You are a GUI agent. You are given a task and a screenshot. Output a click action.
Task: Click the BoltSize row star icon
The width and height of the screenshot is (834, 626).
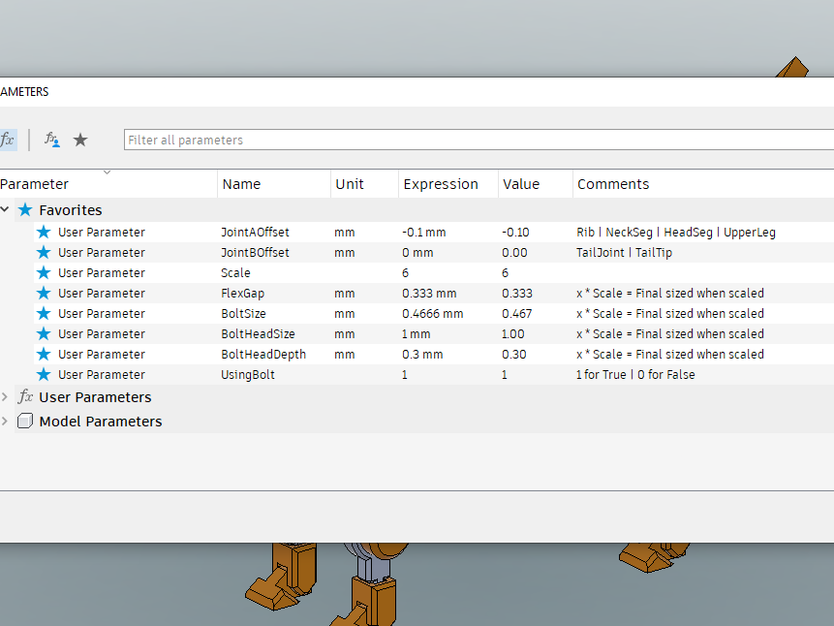tap(44, 314)
